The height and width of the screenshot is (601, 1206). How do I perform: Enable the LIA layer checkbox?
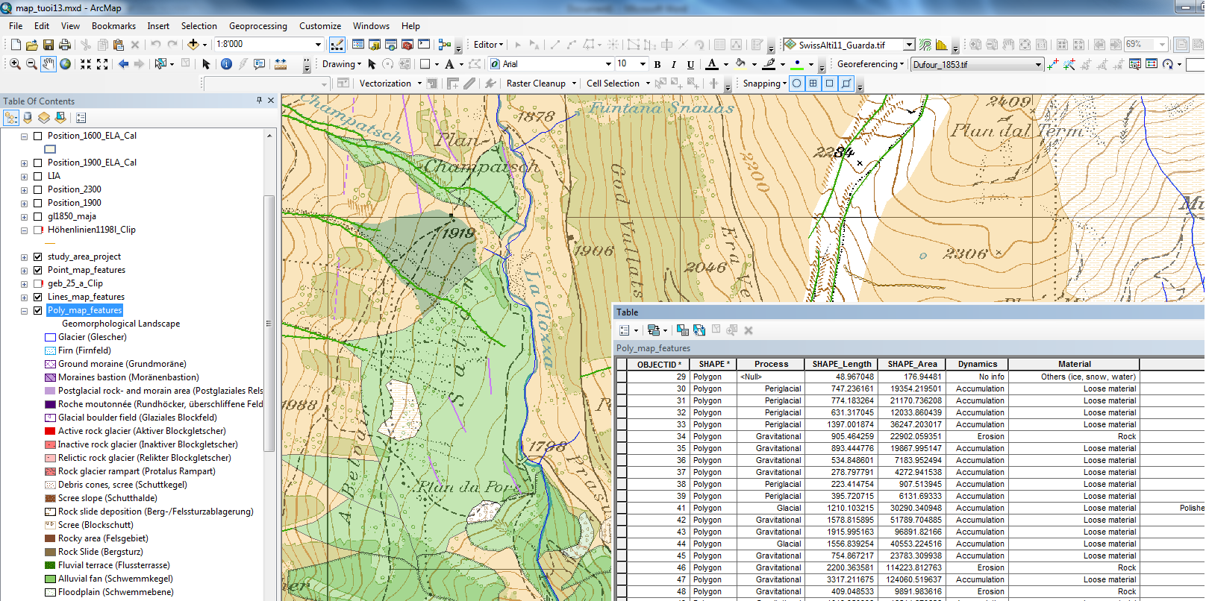click(x=37, y=176)
